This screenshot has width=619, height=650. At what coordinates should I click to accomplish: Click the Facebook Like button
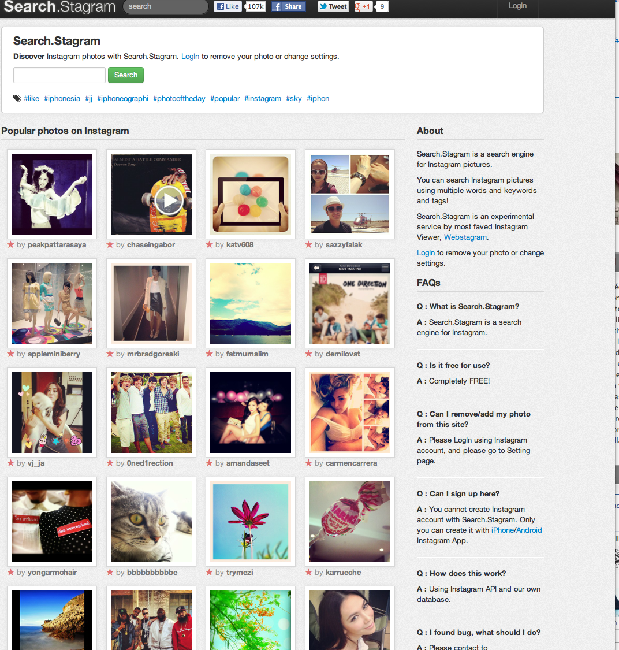(228, 6)
